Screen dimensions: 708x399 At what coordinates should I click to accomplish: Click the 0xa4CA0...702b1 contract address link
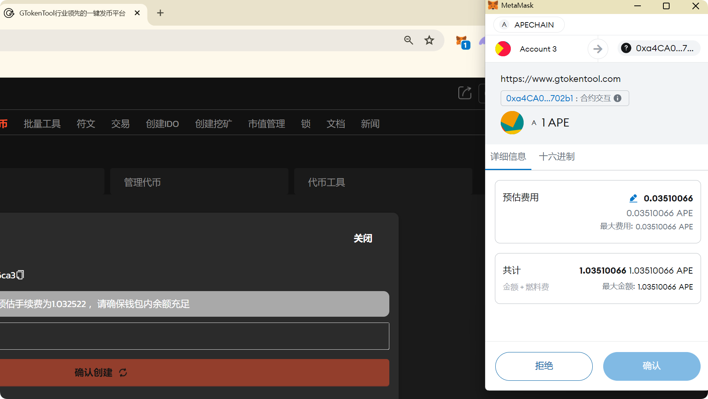click(x=540, y=98)
